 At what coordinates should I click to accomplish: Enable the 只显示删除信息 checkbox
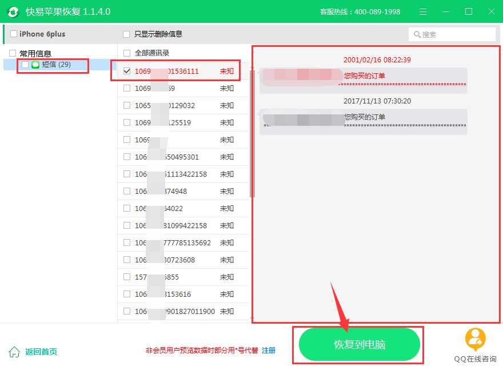tap(126, 34)
